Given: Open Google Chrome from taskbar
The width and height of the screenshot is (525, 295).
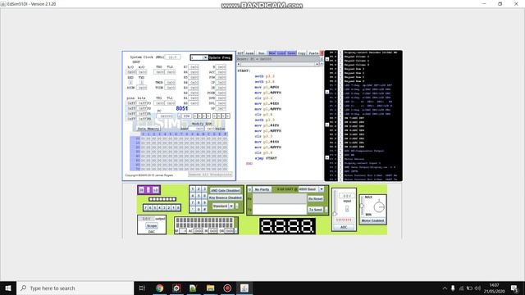Looking at the screenshot, I should [160, 288].
